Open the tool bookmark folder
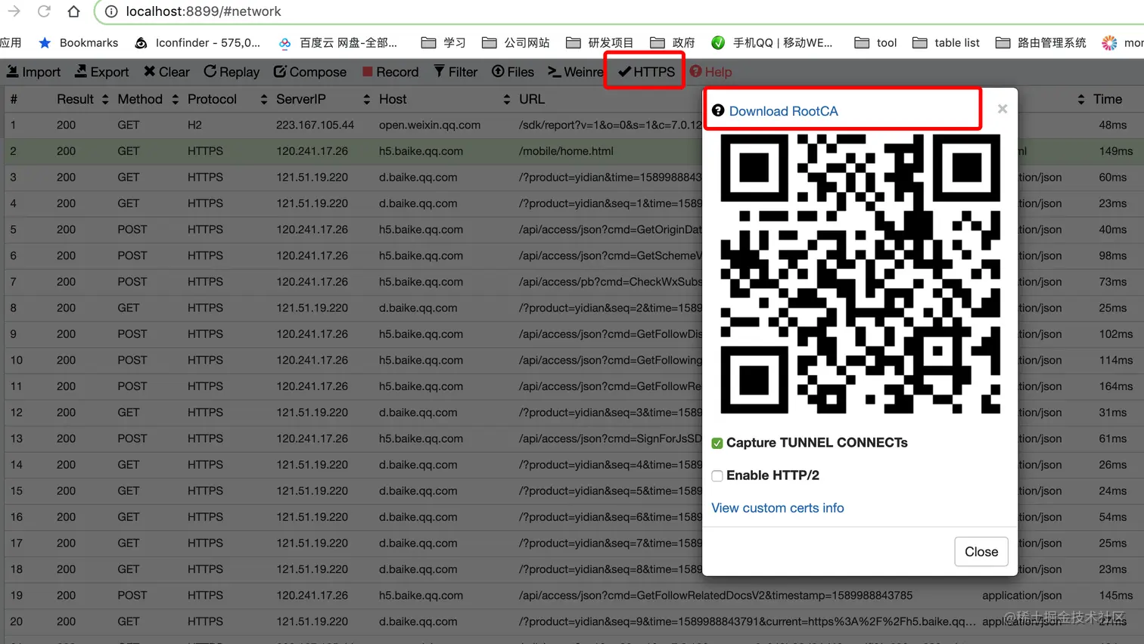 pos(875,43)
